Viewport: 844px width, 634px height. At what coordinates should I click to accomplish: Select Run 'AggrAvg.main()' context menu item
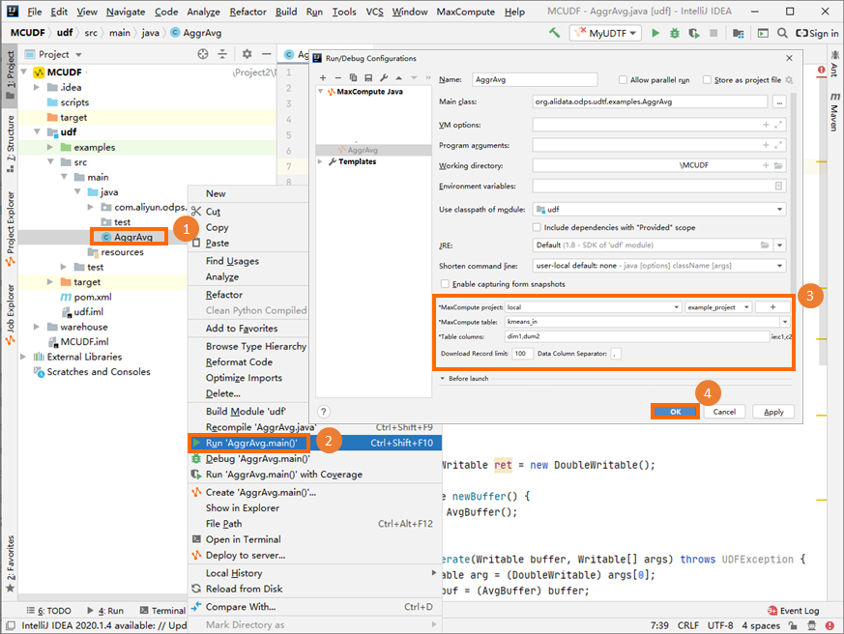point(249,443)
